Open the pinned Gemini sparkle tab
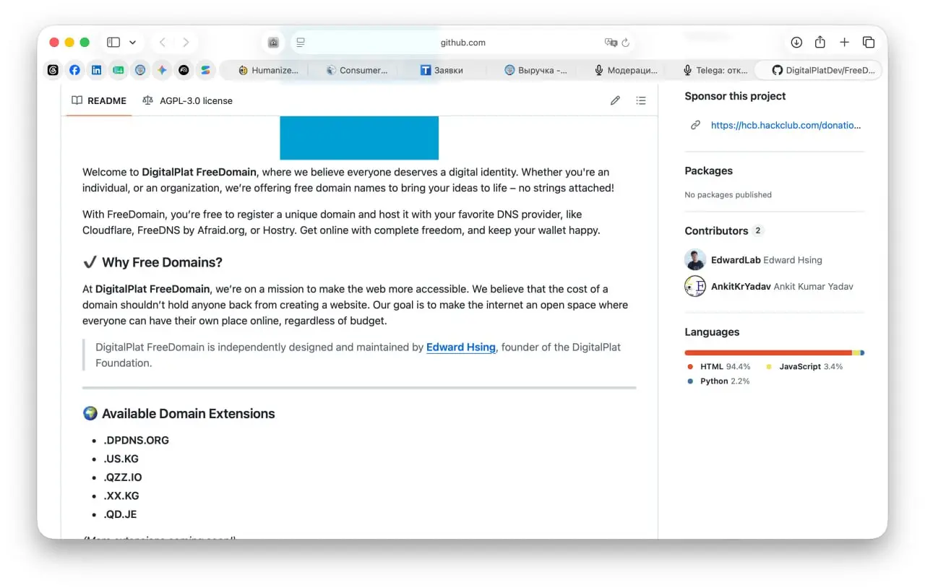The image size is (925, 588). point(162,70)
